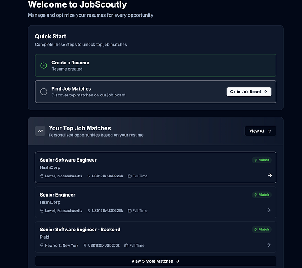Click the Find Job Matches step title
This screenshot has height=268, width=302.
tap(71, 89)
